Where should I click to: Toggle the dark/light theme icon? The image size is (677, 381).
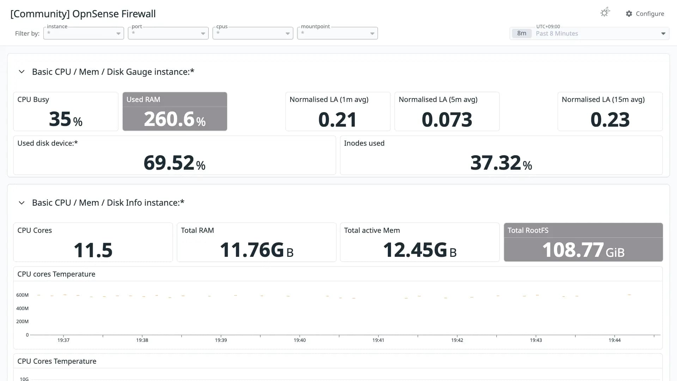point(605,13)
